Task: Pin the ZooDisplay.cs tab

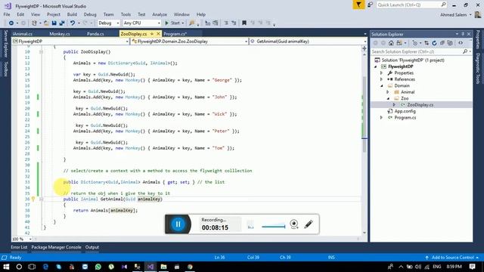Action: [152, 33]
